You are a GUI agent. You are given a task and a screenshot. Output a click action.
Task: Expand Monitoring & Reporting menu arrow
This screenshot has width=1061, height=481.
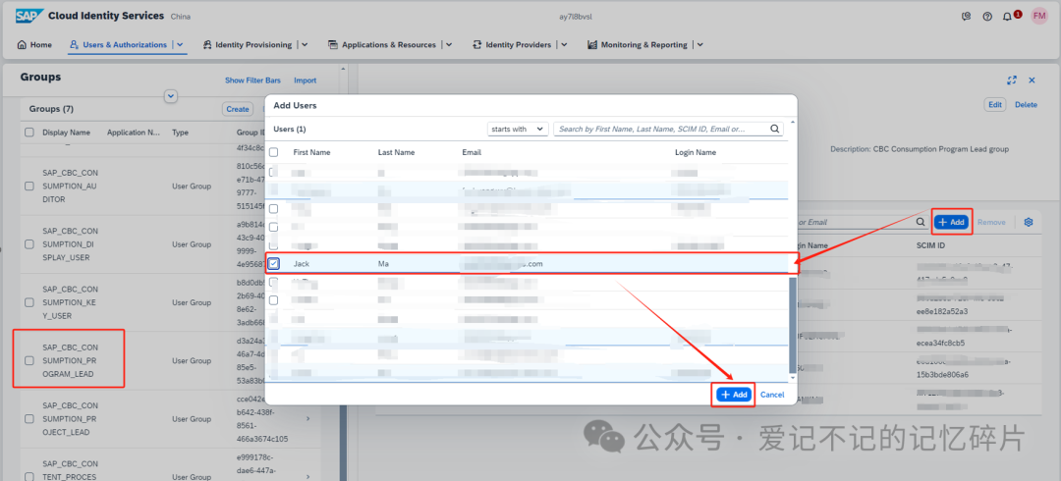point(699,44)
